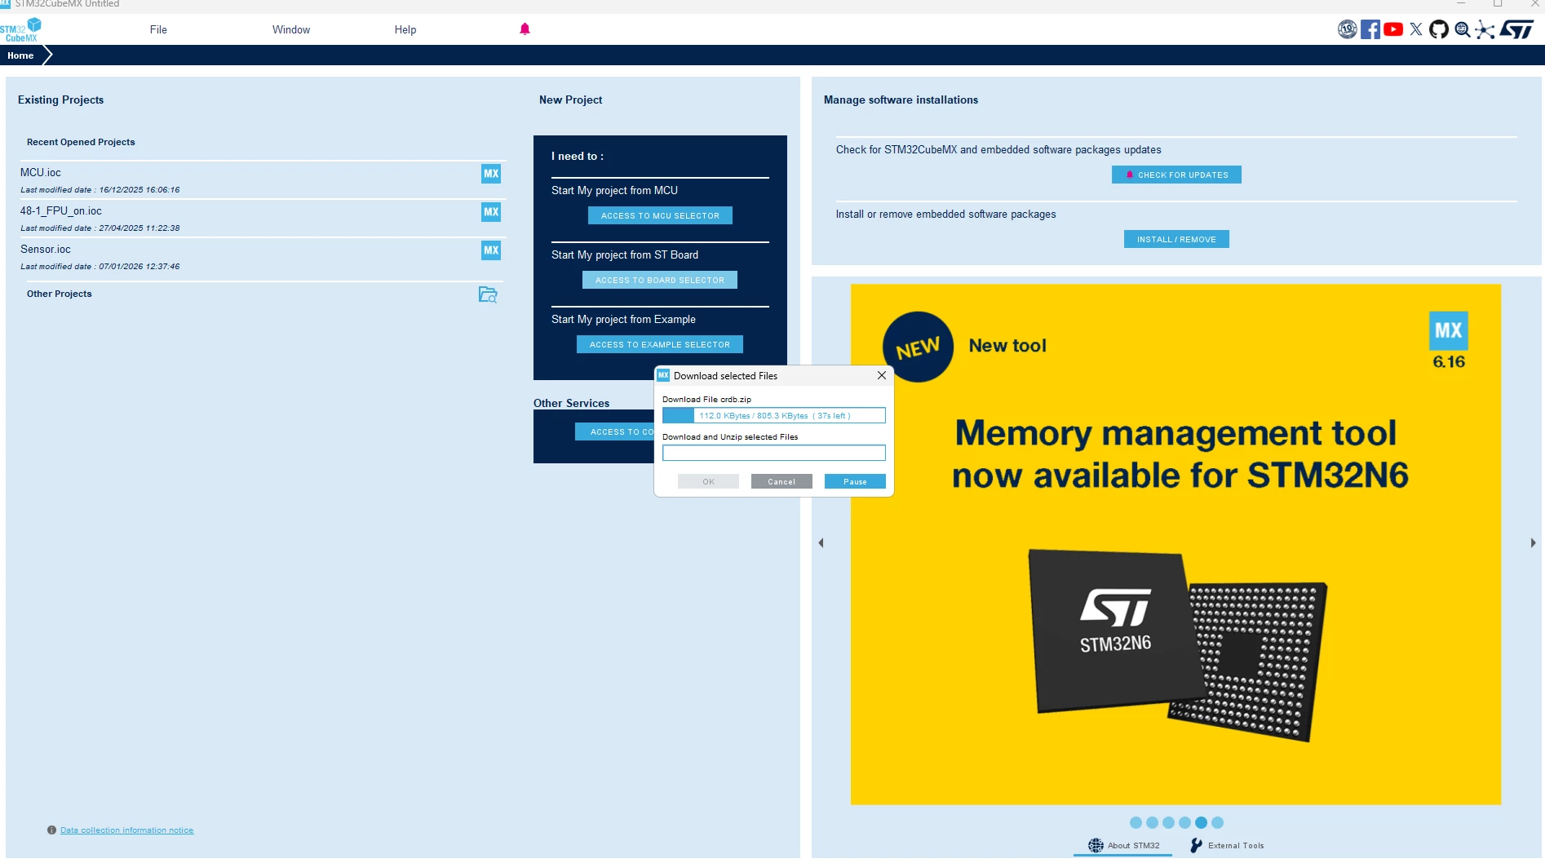Screen dimensions: 1545x863
Task: Click the MX icon for 48-1_FPU_on.ioc
Action: click(x=491, y=212)
